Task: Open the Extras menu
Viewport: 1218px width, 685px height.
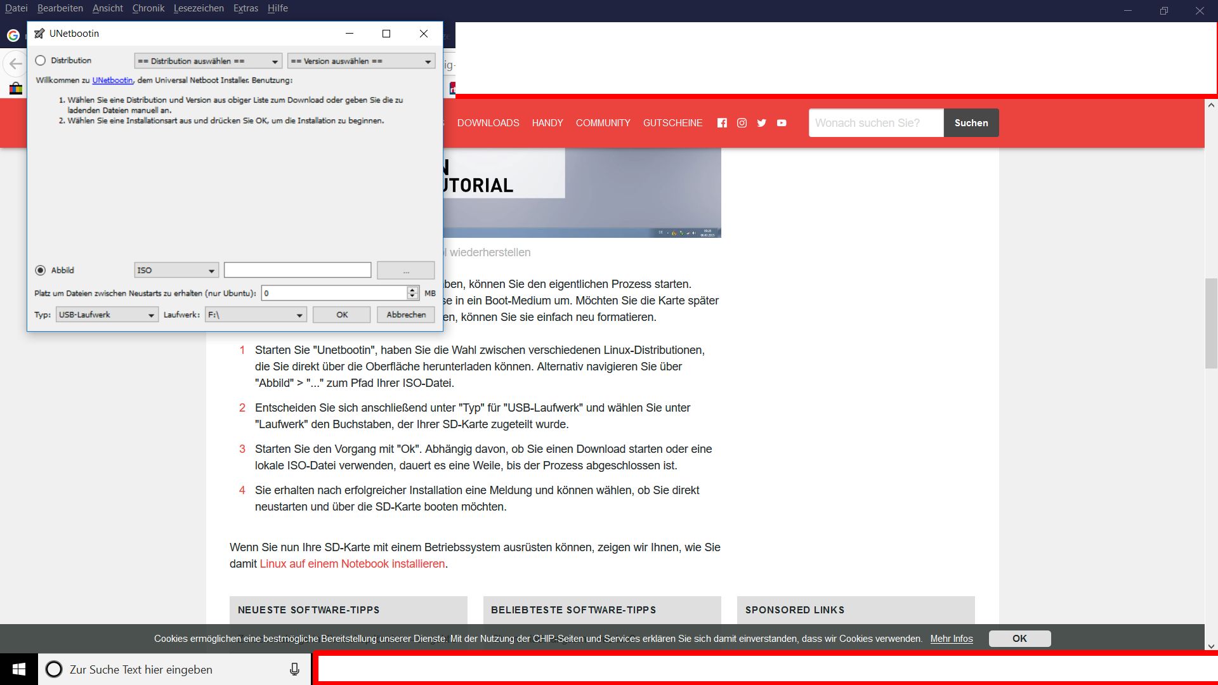Action: (246, 8)
